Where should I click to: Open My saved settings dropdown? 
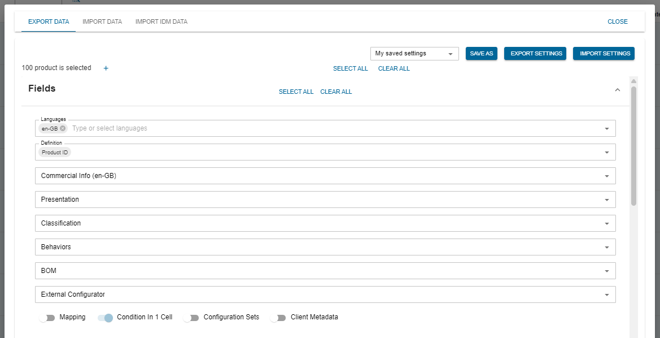414,54
